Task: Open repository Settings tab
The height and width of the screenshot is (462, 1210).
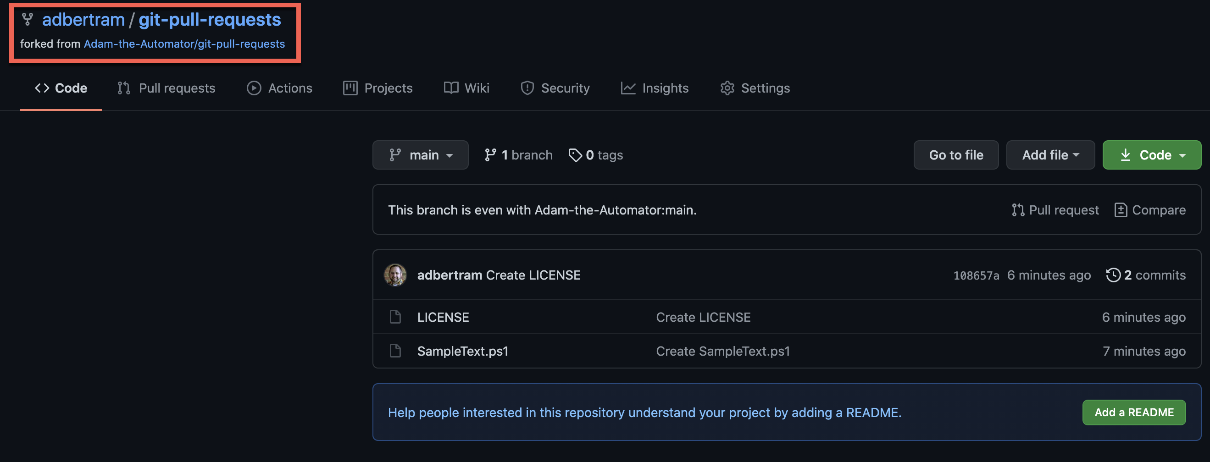Action: (755, 88)
